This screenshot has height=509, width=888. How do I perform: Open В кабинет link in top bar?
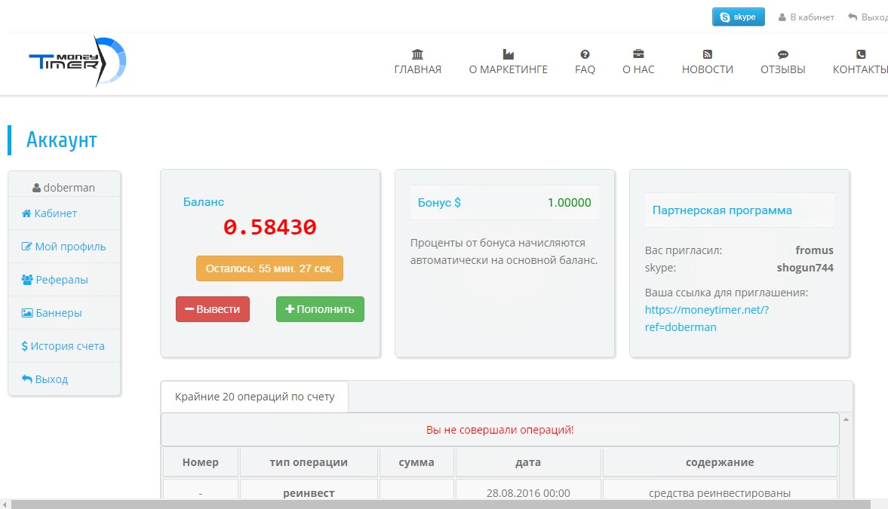(806, 17)
